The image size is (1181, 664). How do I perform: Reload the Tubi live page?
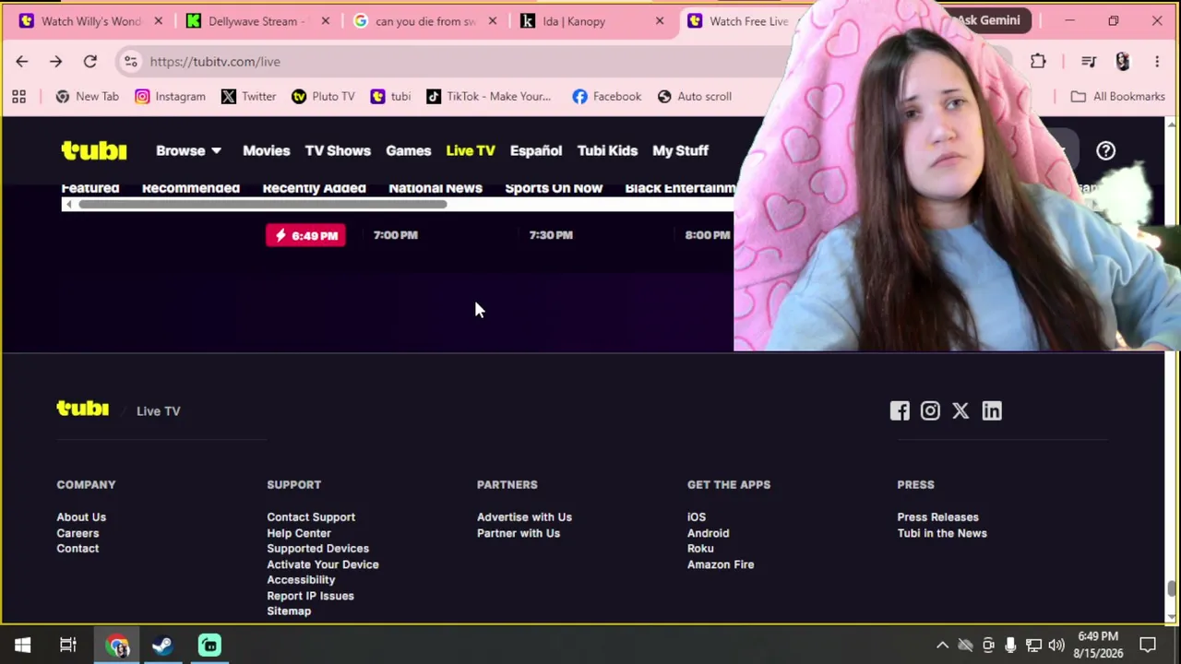pyautogui.click(x=89, y=62)
